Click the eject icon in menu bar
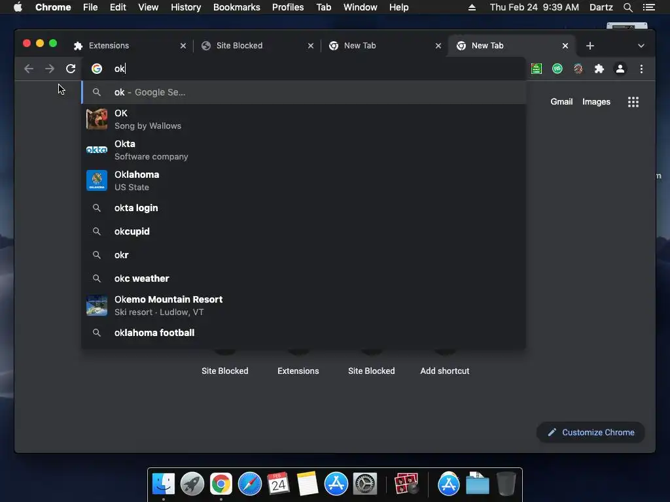 coord(472,7)
